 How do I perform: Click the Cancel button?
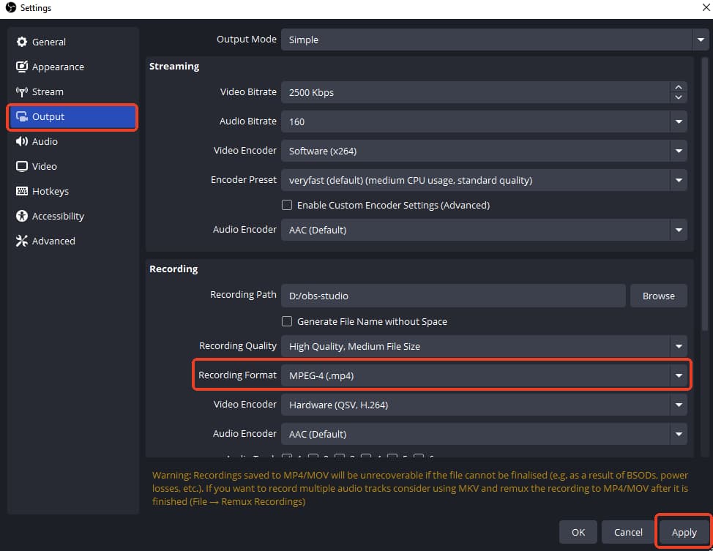(x=628, y=532)
